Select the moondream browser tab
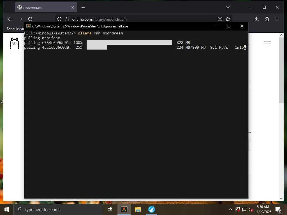The image size is (287, 215). [46, 7]
